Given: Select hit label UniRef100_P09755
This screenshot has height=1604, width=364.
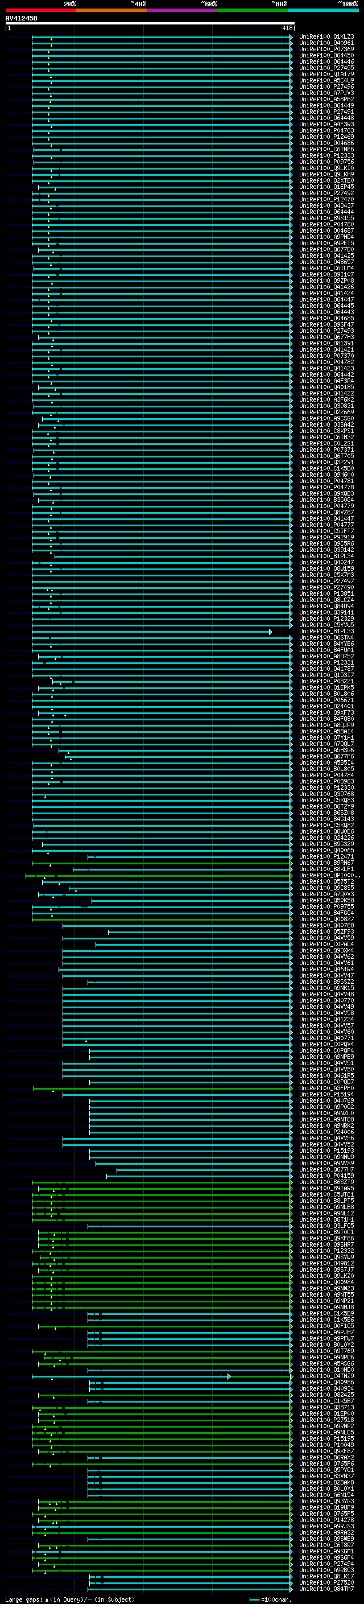Looking at the screenshot, I should point(326,906).
